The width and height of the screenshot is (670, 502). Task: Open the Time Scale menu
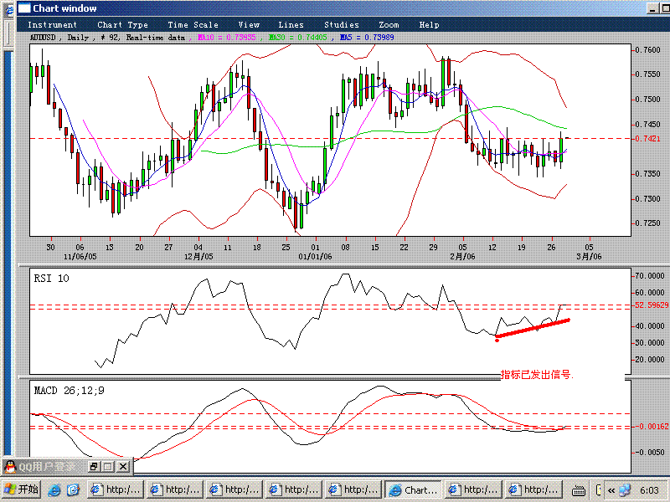[x=193, y=25]
